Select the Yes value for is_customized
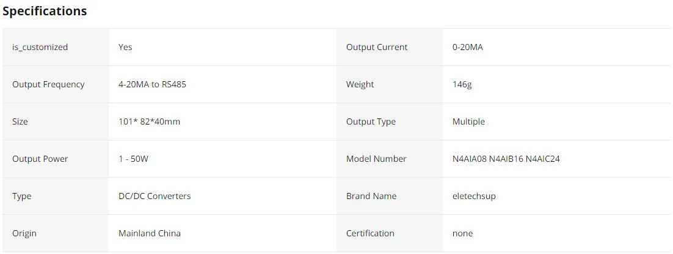 coord(125,47)
